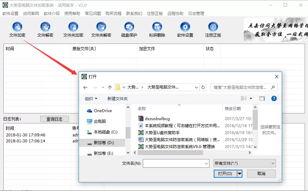Expand the 组织 dropdown menu
This screenshot has width=308, height=191.
[91, 98]
